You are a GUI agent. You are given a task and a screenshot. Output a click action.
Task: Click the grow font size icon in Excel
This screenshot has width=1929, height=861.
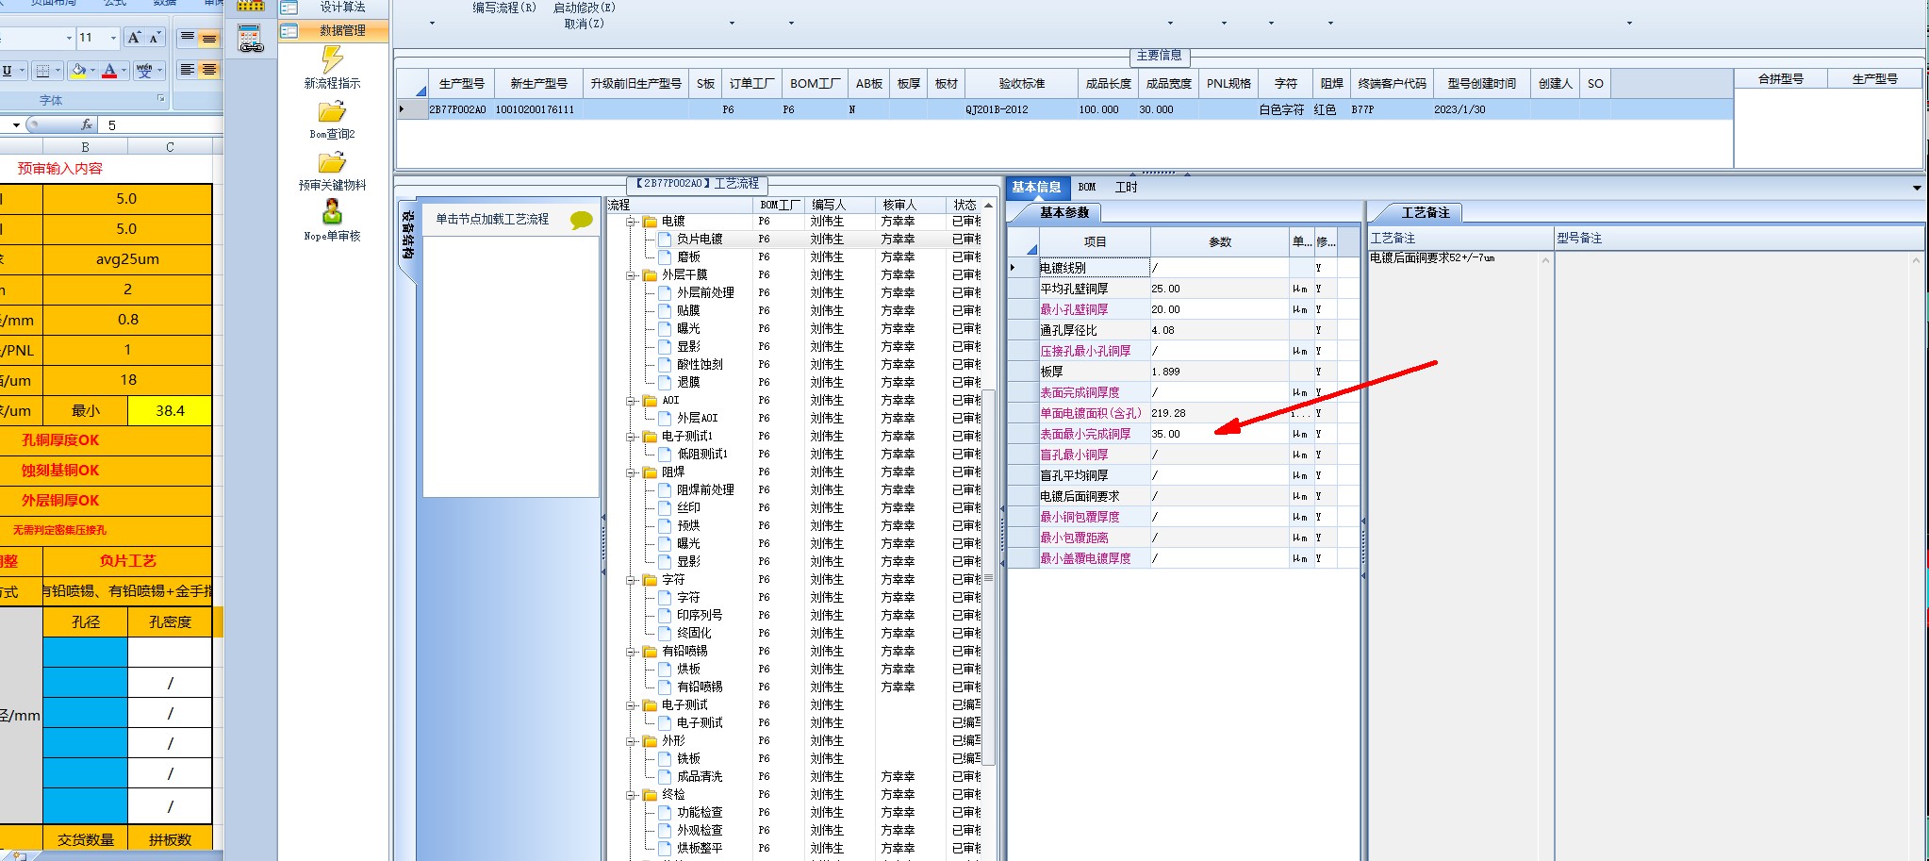[x=134, y=38]
